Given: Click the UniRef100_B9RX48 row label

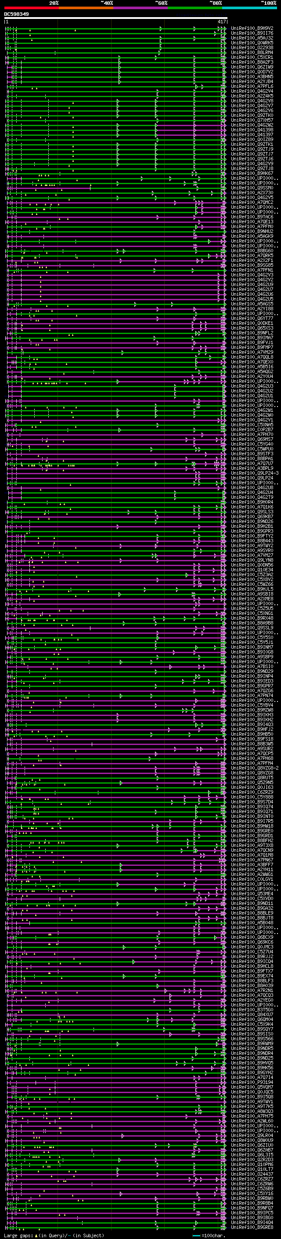Looking at the screenshot, I should coord(252,618).
